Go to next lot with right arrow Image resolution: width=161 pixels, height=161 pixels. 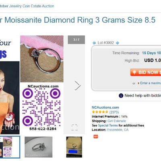pos(118,43)
